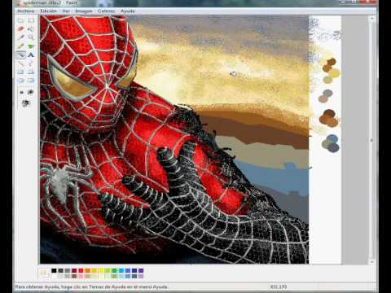Image resolution: width=391 pixels, height=293 pixels.
Task: Select the Magnifier tool
Action: pos(31,37)
